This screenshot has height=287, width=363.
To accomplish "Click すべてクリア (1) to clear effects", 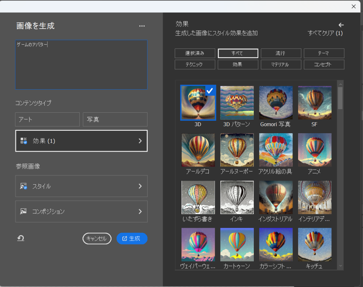I will (325, 33).
